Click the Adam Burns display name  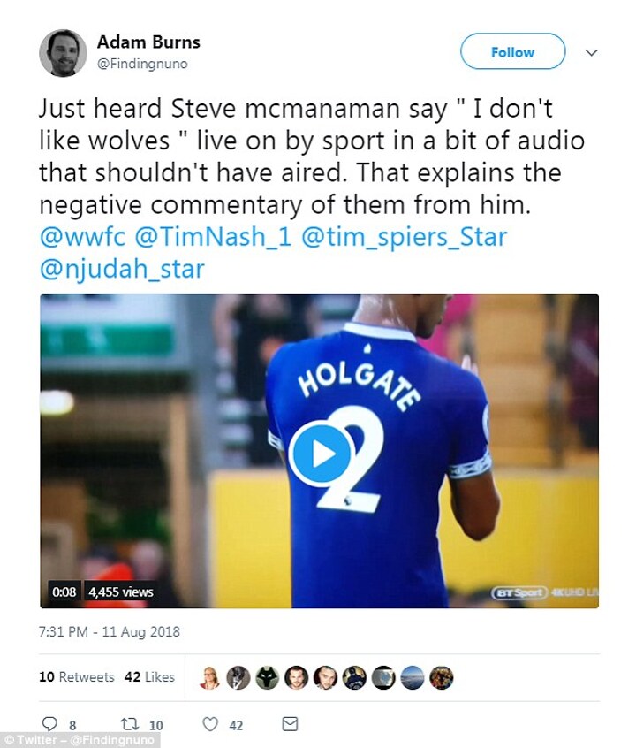tap(148, 42)
